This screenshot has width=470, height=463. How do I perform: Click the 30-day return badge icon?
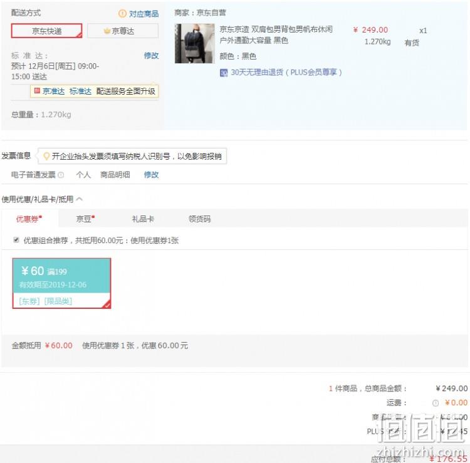coord(224,73)
